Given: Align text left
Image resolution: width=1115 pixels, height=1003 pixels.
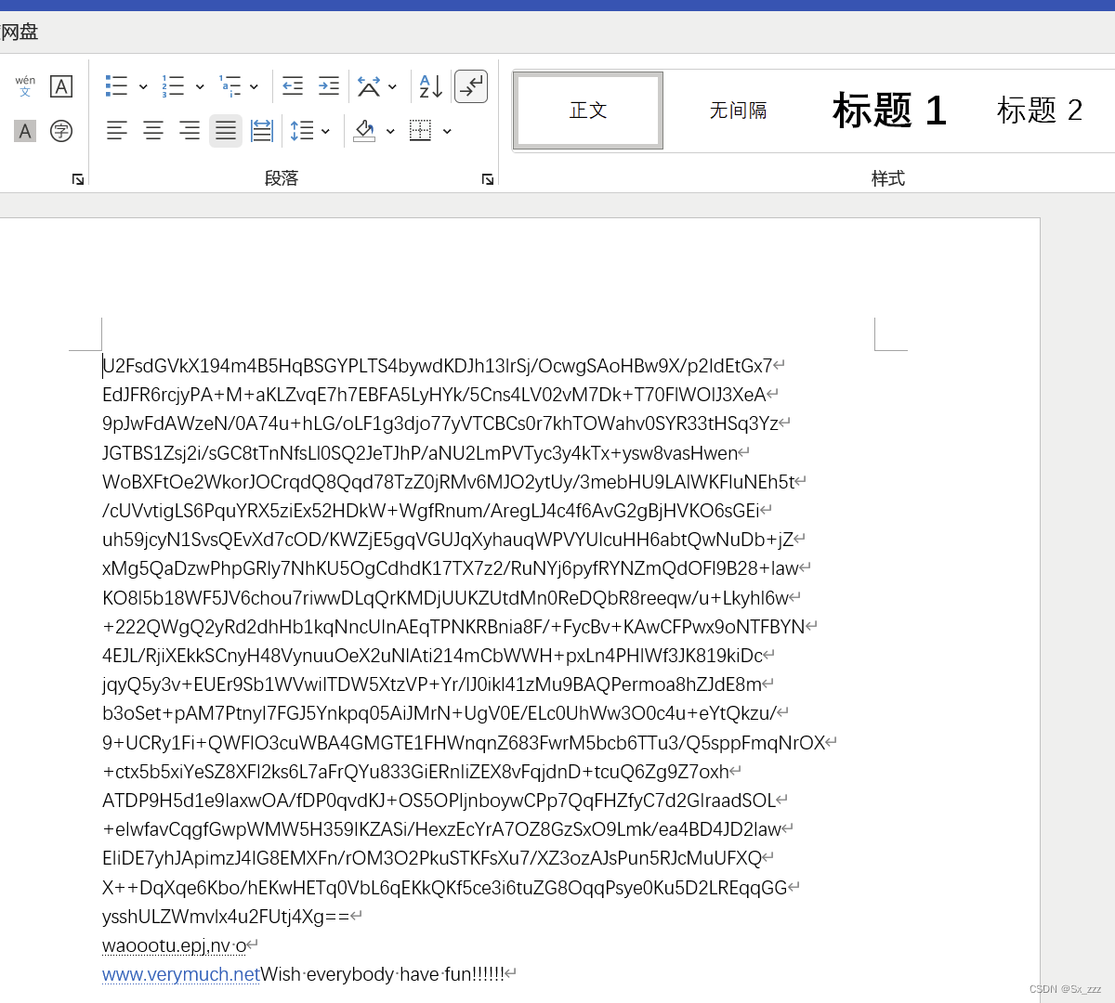Looking at the screenshot, I should click(x=117, y=131).
